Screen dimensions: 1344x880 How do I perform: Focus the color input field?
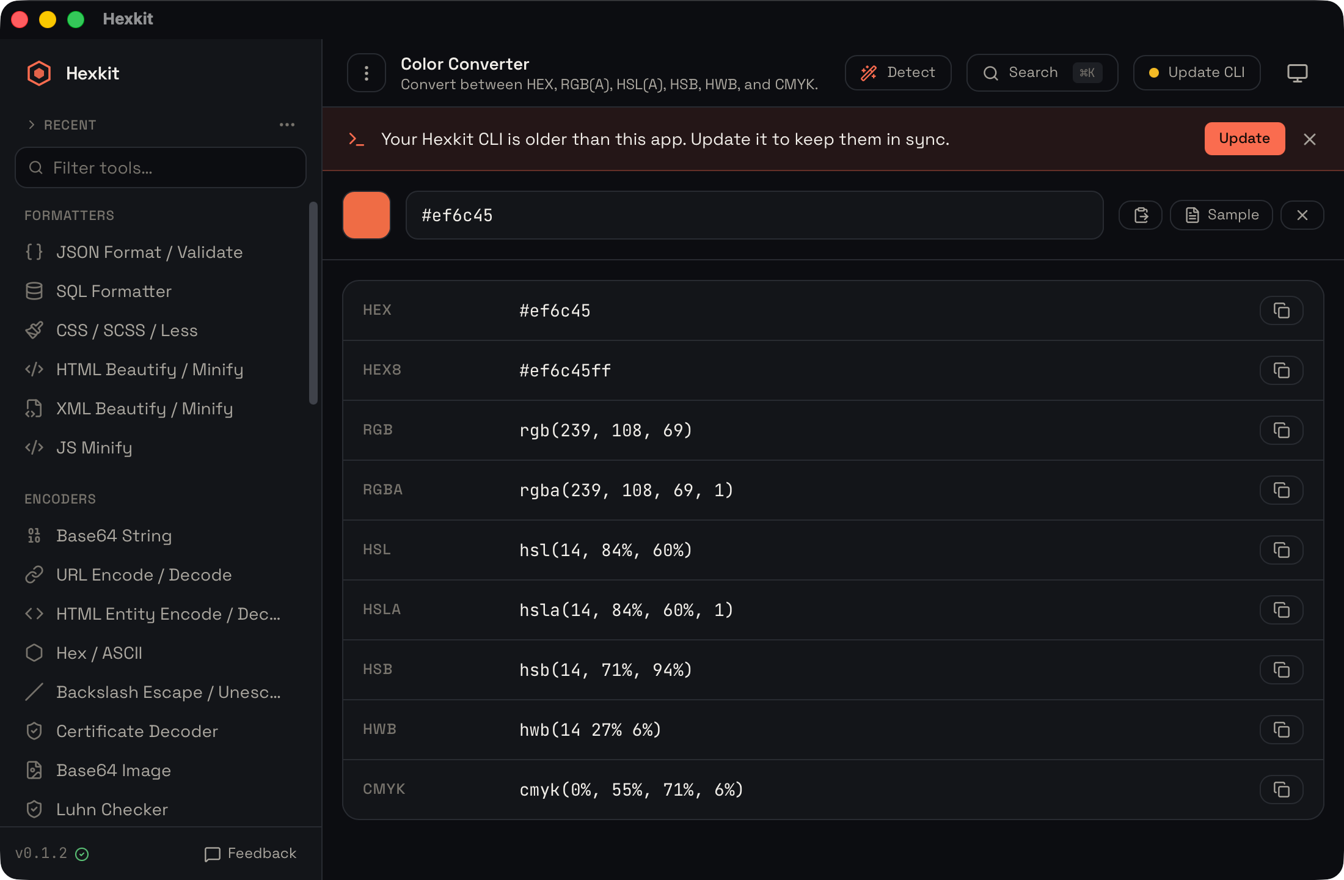pyautogui.click(x=754, y=215)
